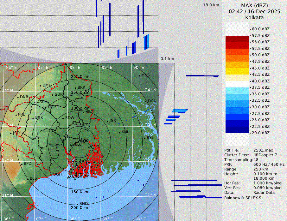Click the 45.0 dBZ legend label

tap(260, 68)
